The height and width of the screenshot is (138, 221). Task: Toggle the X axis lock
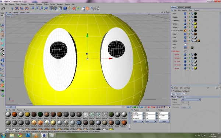pos(32,8)
